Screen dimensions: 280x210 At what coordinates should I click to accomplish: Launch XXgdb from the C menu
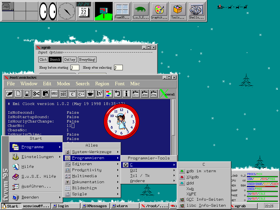pyautogui.click(x=204, y=177)
